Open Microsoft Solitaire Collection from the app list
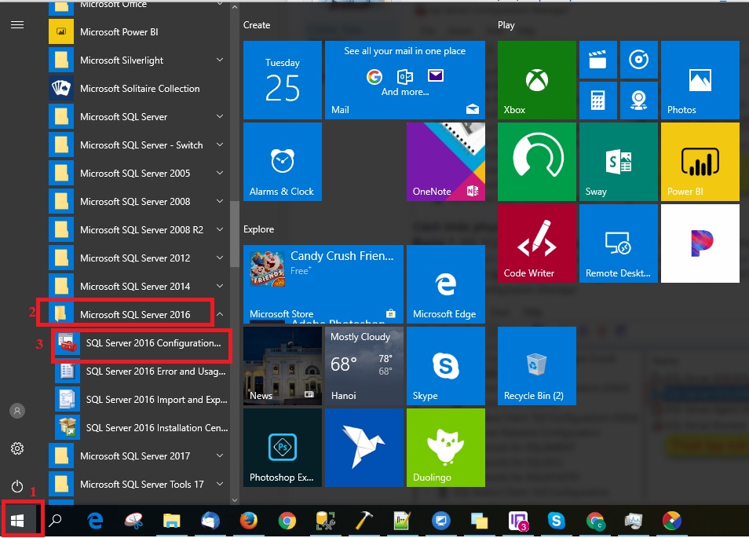This screenshot has width=749, height=538. (x=138, y=89)
